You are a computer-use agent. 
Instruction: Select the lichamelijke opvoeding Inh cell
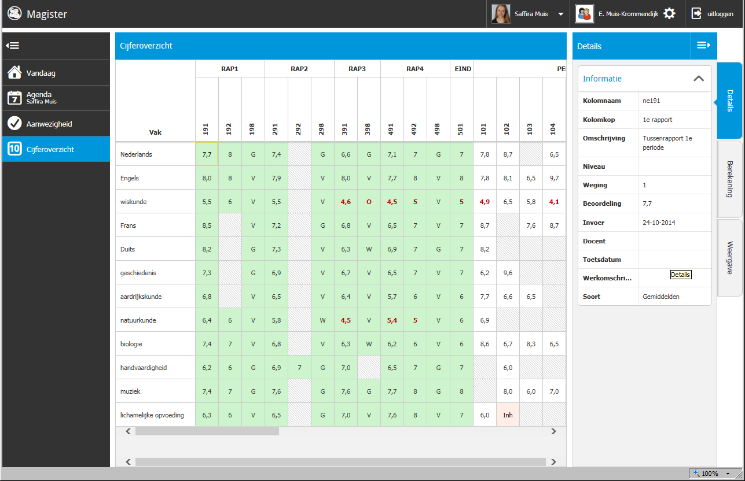click(x=508, y=415)
